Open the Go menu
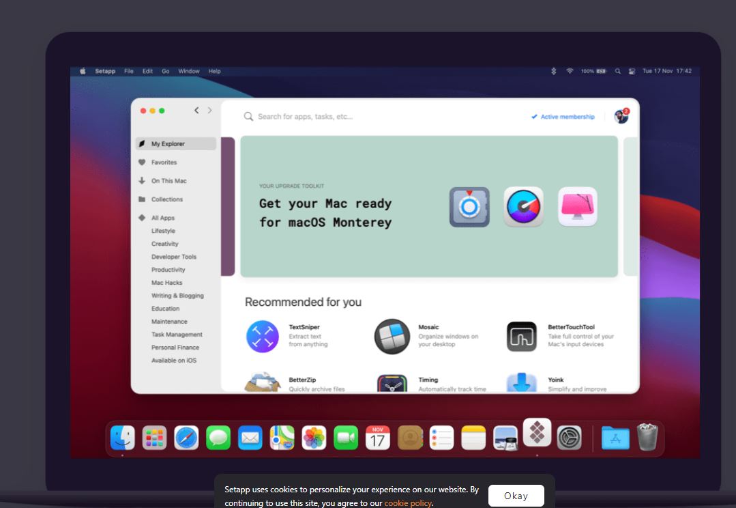This screenshot has height=508, width=736. [166, 72]
